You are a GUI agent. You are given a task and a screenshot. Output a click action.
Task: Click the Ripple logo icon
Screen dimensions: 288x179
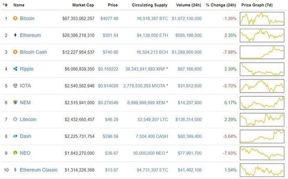coord(15,69)
